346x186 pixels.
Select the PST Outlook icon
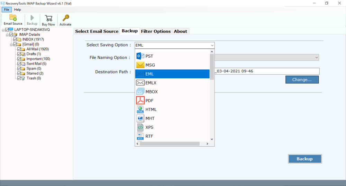click(140, 56)
